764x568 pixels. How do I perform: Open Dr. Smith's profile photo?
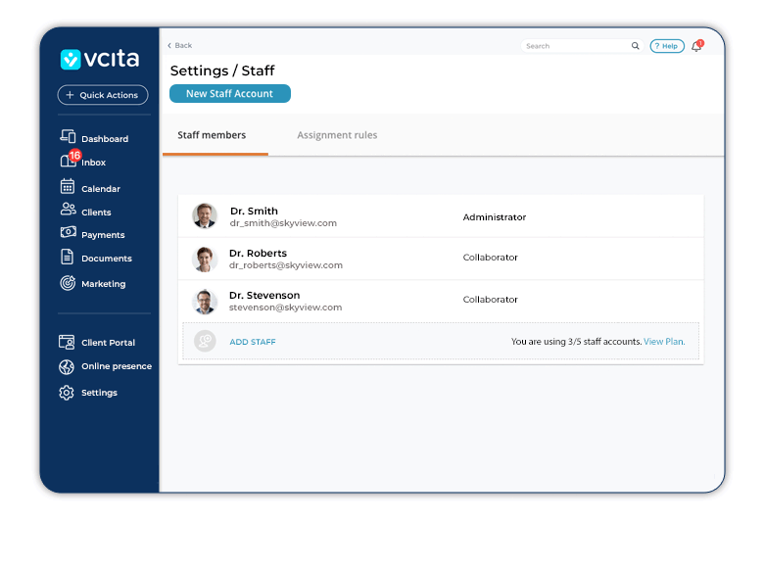pos(205,216)
